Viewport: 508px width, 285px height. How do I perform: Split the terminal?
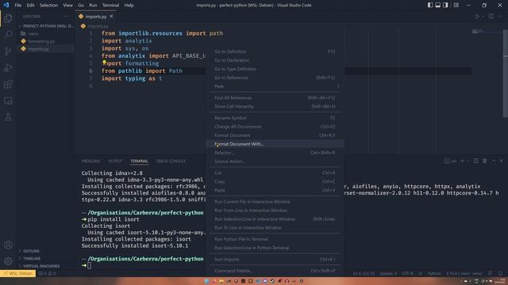click(x=476, y=161)
